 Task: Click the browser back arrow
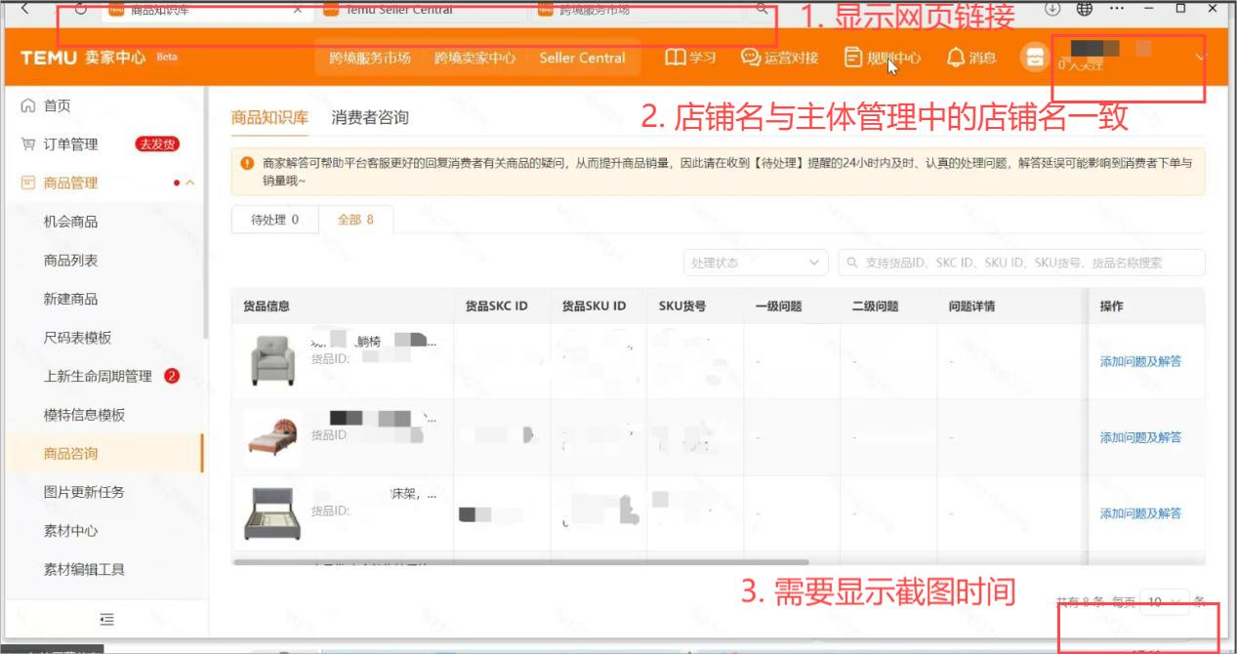24,9
